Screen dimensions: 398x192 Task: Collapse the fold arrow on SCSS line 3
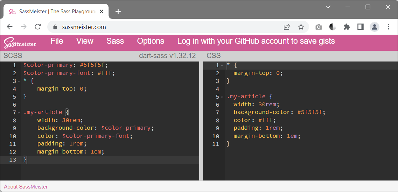point(19,81)
